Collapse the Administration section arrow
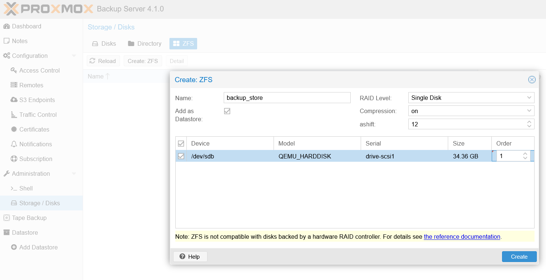Viewport: 546px width, 280px height. [x=74, y=174]
